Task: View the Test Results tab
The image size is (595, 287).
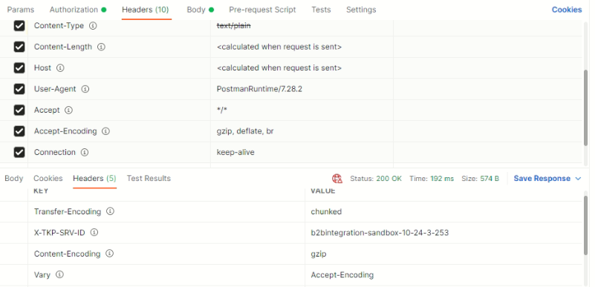Action: [149, 178]
